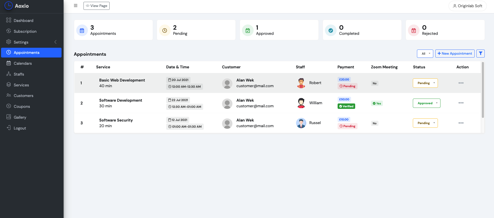Open the Originlab Soft user menu
The image size is (494, 218).
467,6
